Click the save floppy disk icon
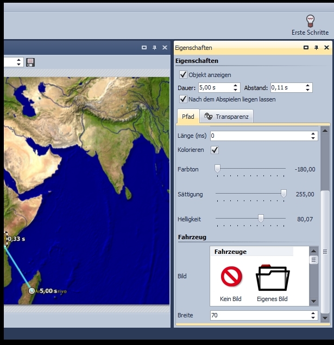Screen dimensions: 334x345 tap(30, 62)
